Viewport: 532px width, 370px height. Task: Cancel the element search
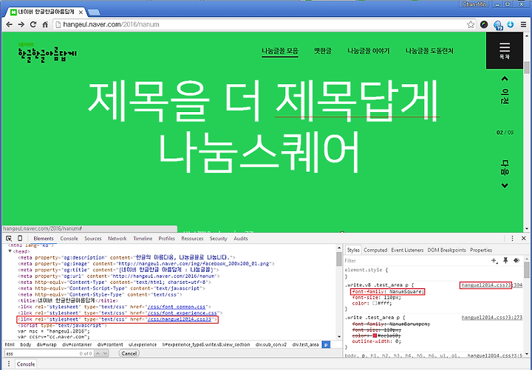(x=129, y=353)
